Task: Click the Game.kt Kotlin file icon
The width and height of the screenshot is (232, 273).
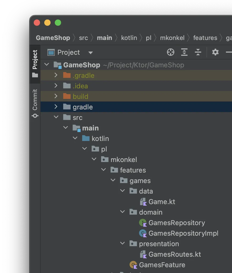Action: pyautogui.click(x=143, y=202)
